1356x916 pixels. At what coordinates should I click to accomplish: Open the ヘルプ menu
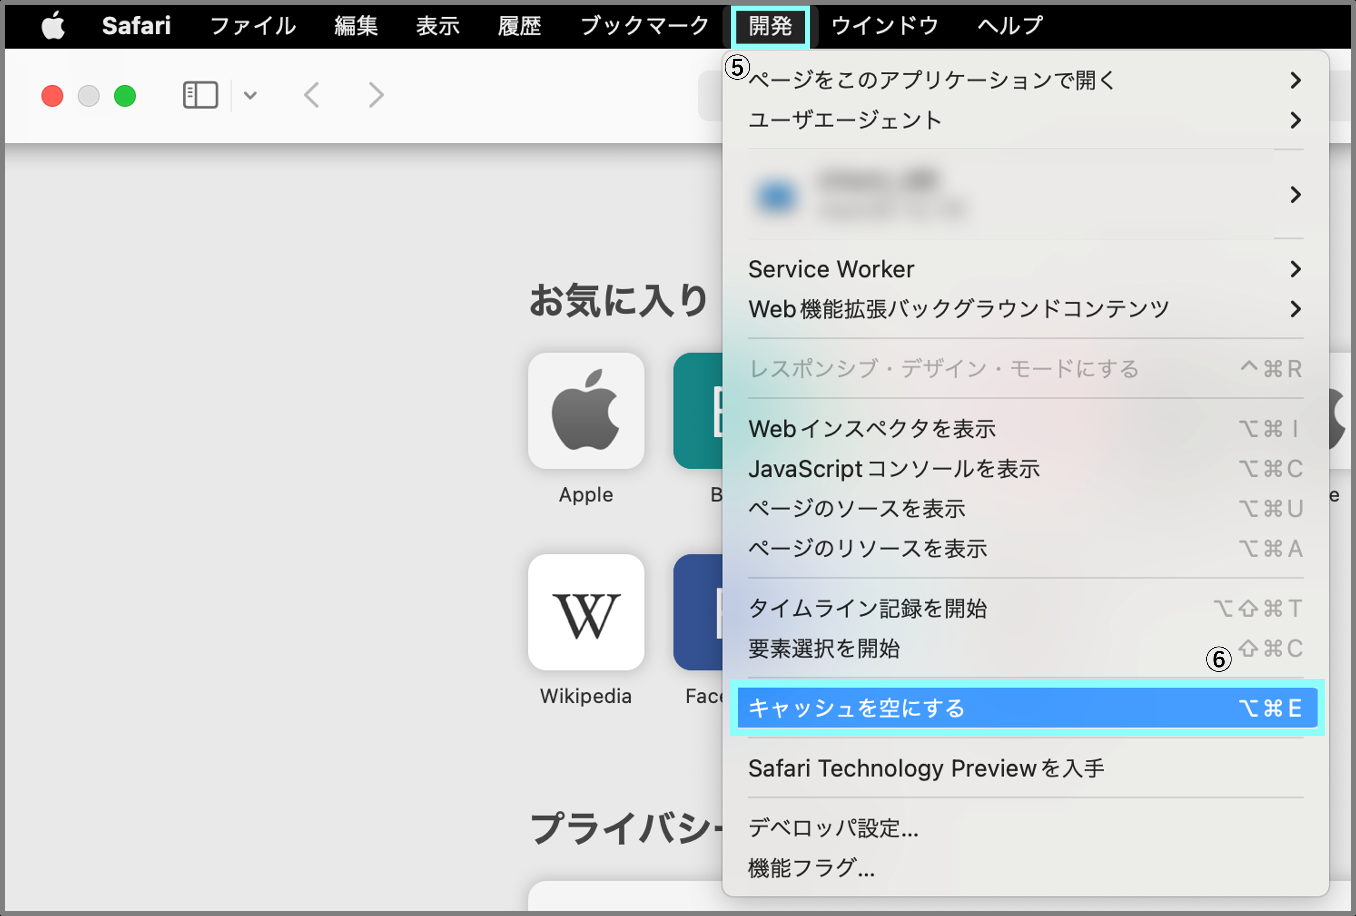click(1010, 26)
